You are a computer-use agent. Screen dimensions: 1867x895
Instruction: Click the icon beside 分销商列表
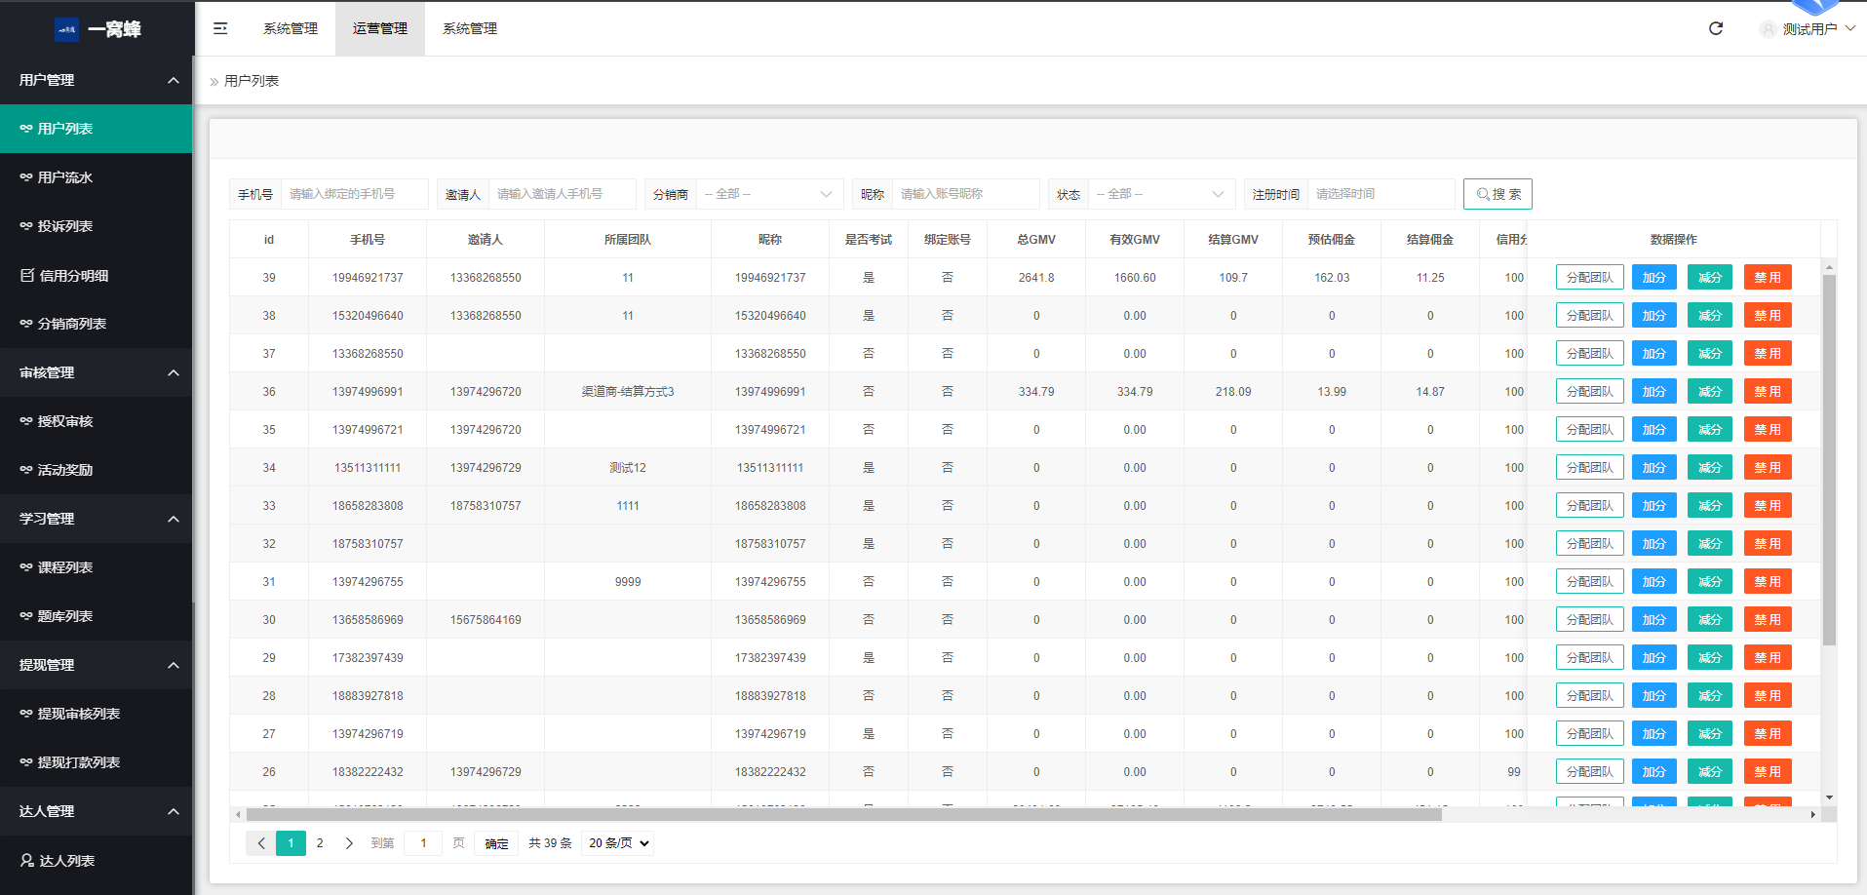[26, 324]
